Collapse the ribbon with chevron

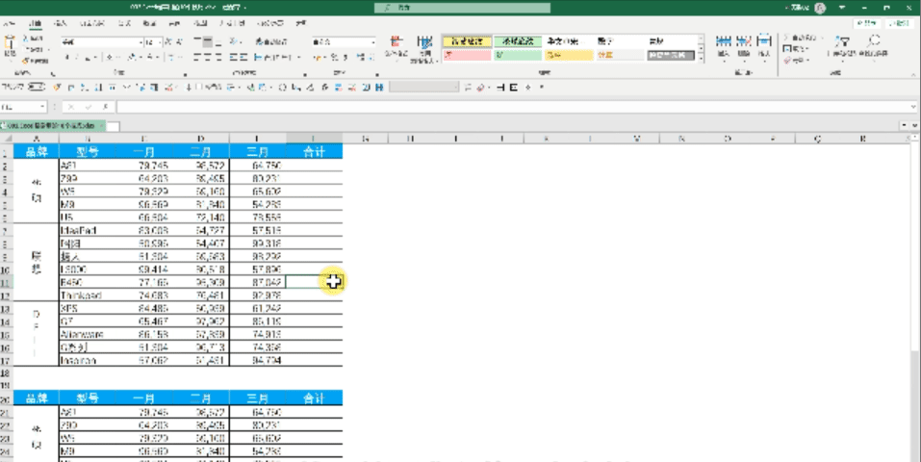point(912,74)
